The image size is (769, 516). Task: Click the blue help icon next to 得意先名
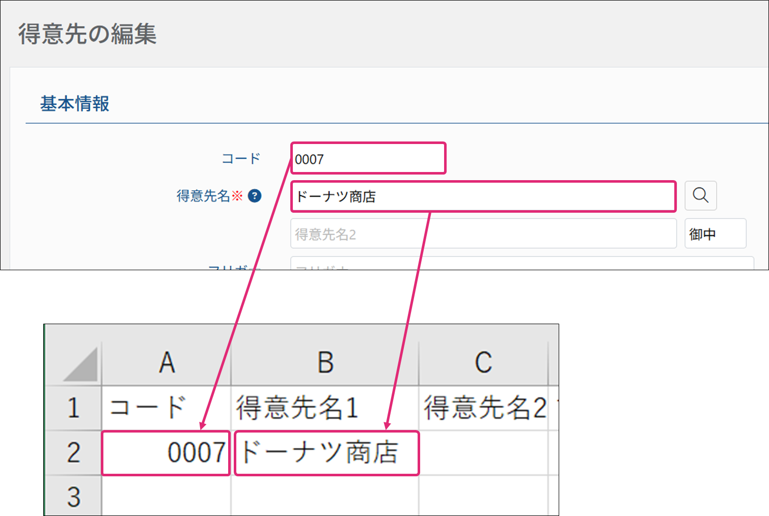point(255,196)
